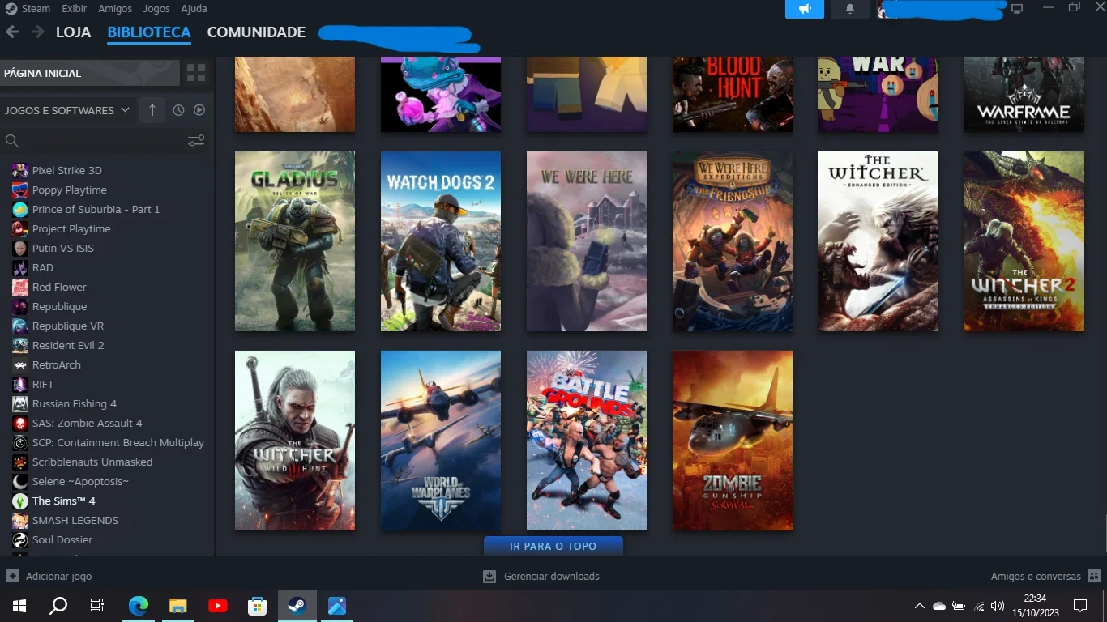Open advanced filter settings icon

tap(196, 141)
